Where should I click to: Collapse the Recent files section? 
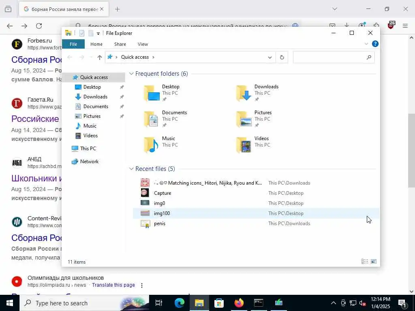click(x=131, y=169)
